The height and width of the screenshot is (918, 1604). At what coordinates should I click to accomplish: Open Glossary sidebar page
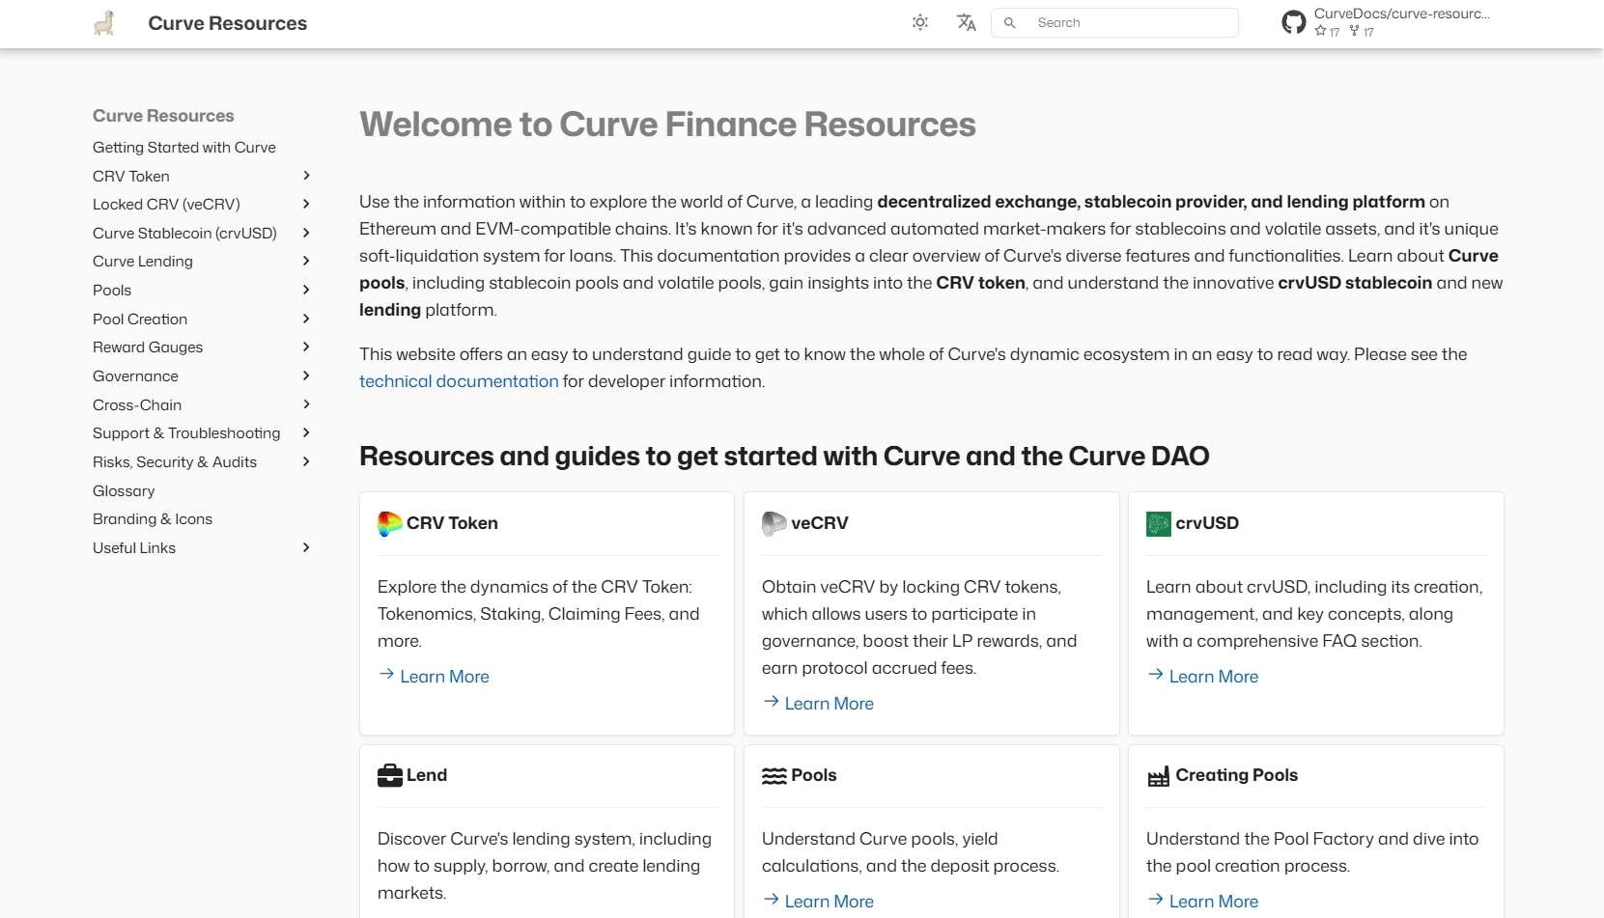click(124, 490)
